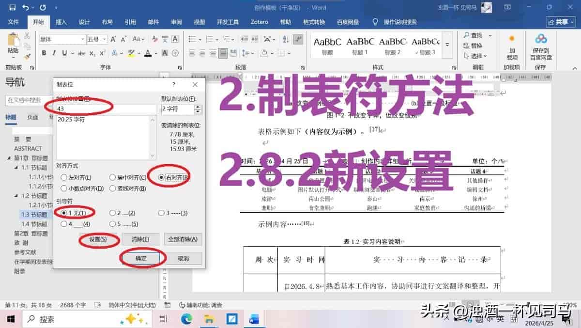The height and width of the screenshot is (328, 581).
Task: Open the font name dropdown
Action: point(82,39)
